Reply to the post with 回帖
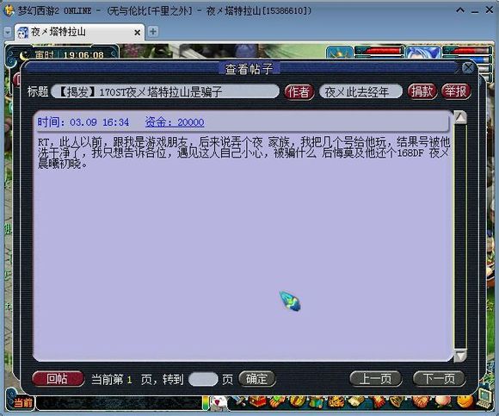This screenshot has width=499, height=416. coord(58,379)
